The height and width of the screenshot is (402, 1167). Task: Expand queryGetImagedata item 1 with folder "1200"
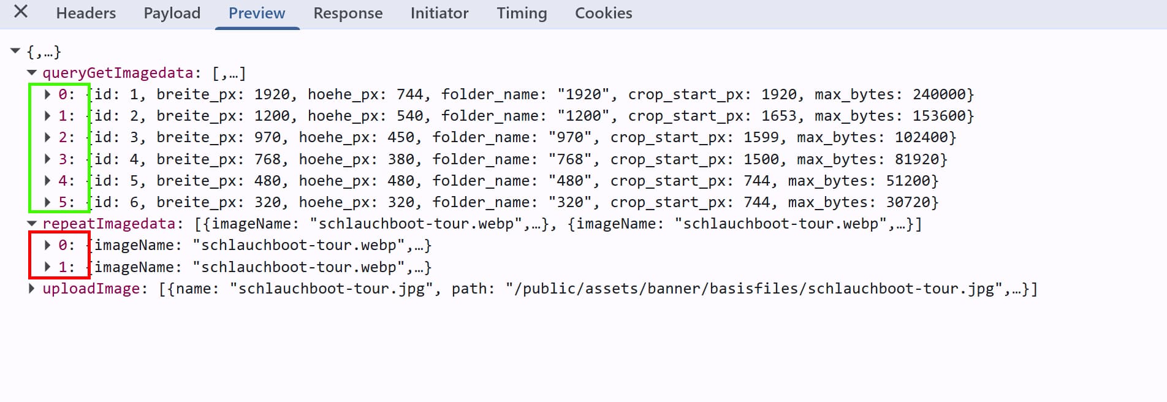47,116
